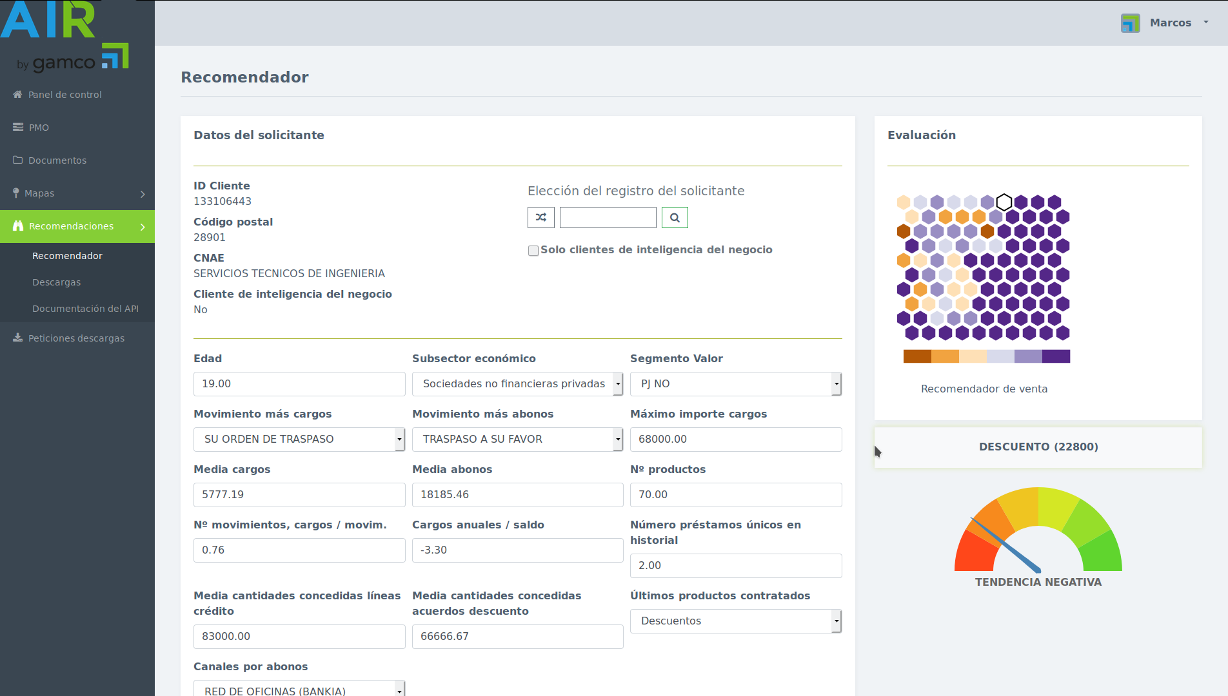Click the PMO list icon
The image size is (1228, 696).
(18, 127)
